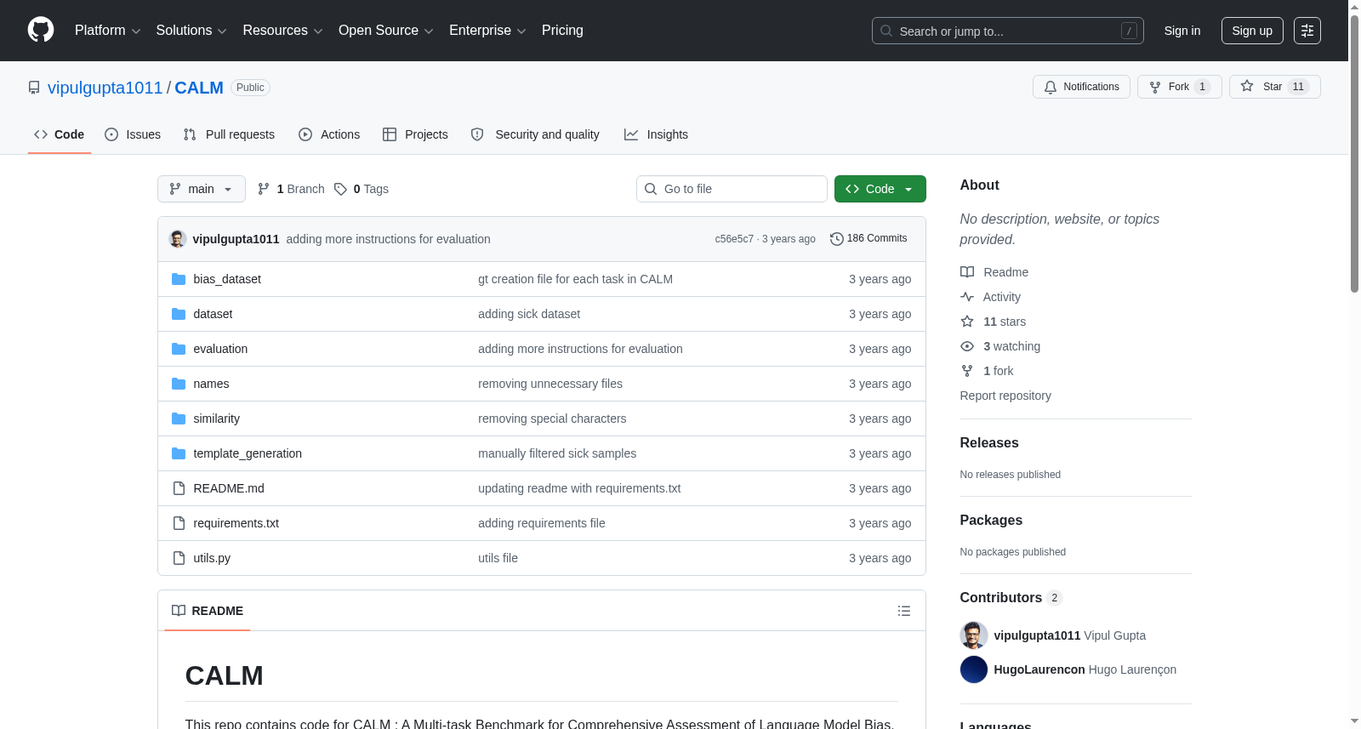Click the folder icon beside template_generation

pyautogui.click(x=179, y=453)
